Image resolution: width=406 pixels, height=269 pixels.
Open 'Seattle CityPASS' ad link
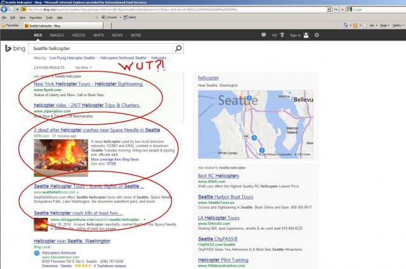point(218,239)
